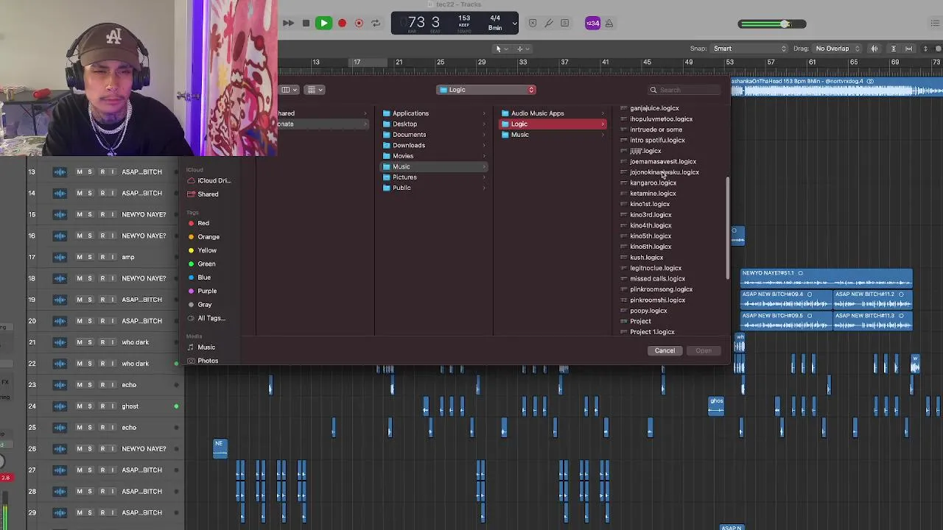Open iCloud Drive in the sidebar

coord(209,180)
